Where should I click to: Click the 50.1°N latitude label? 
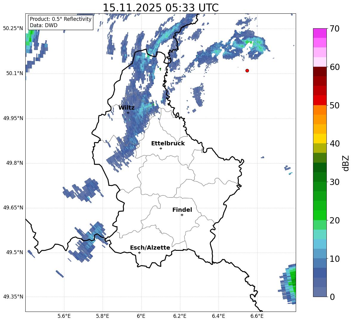tap(15, 74)
